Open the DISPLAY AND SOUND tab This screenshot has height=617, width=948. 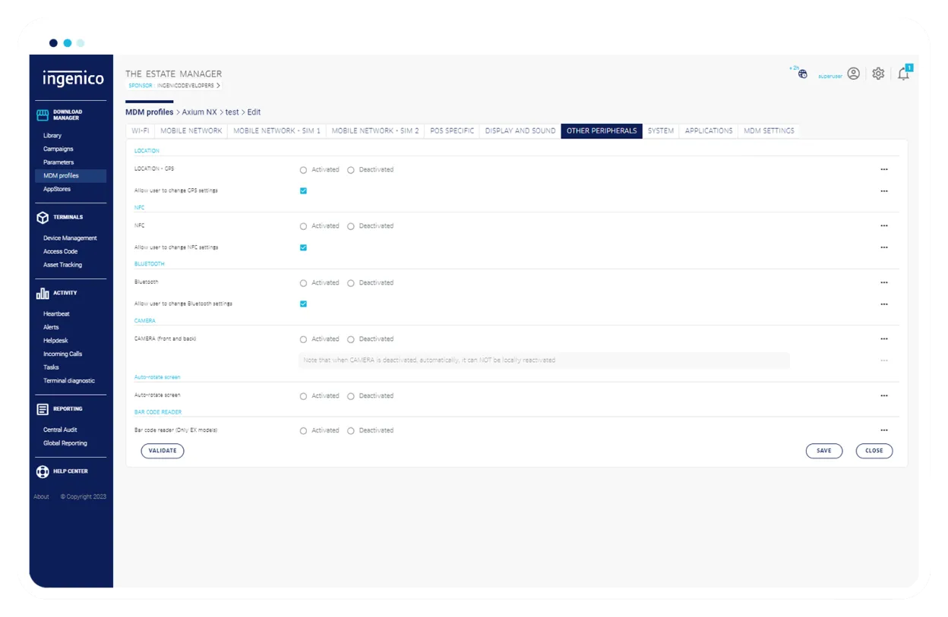click(520, 131)
